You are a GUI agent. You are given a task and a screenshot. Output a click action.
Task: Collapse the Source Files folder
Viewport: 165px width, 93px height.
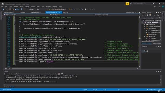tap(145, 36)
